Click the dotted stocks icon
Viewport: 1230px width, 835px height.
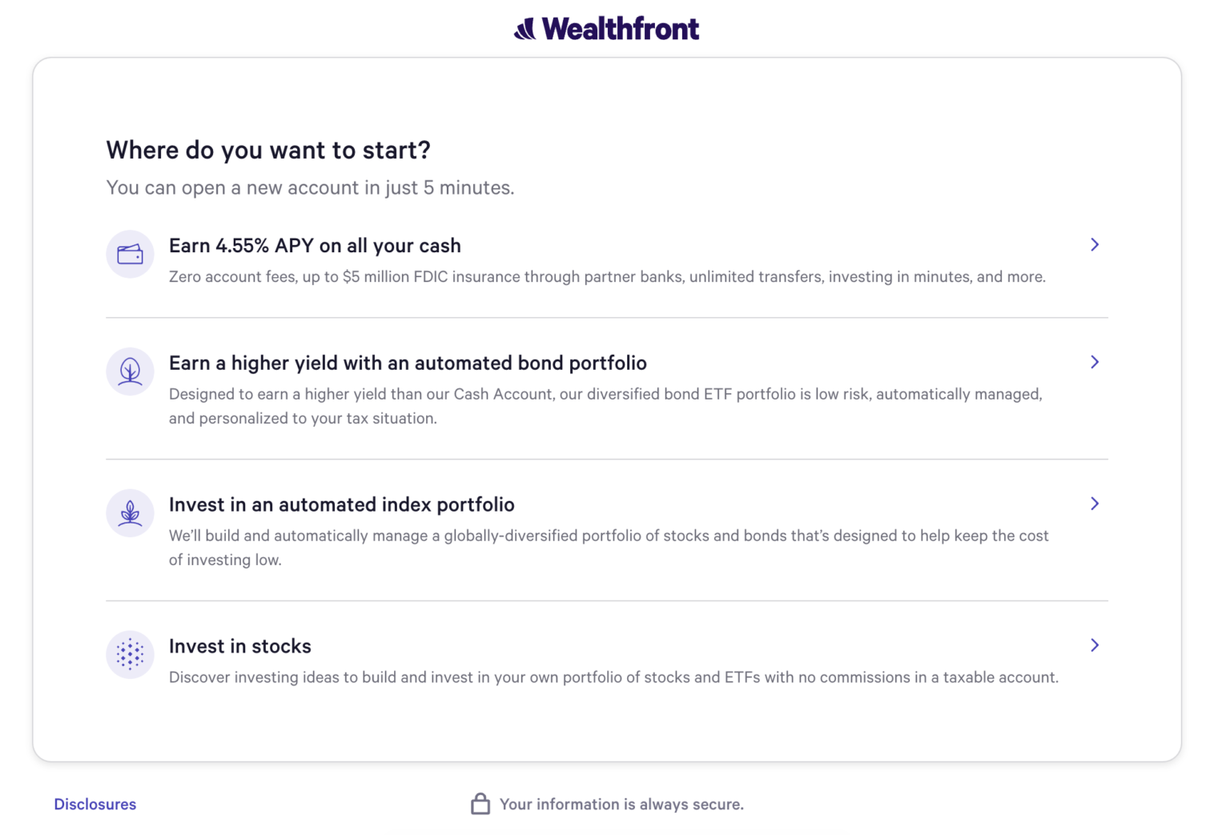coord(130,655)
